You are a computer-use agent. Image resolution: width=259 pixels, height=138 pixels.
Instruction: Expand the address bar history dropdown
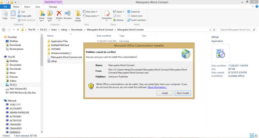[210, 30]
